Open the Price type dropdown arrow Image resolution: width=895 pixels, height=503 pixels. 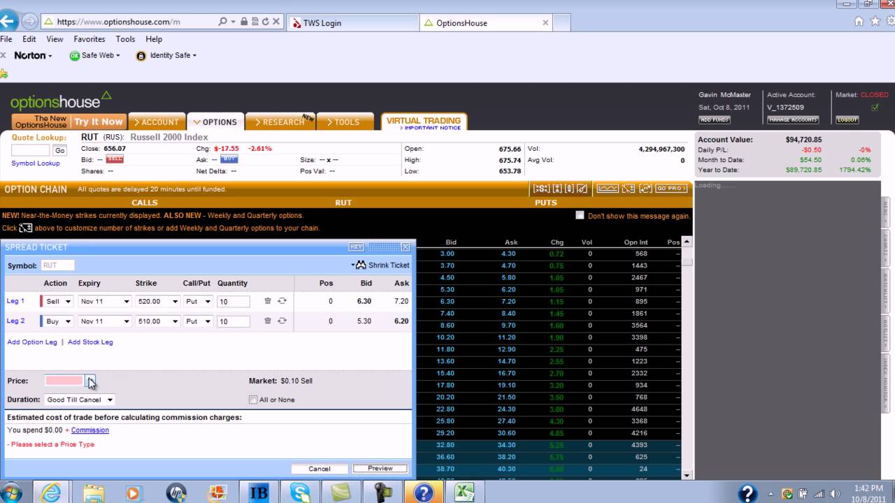(90, 381)
